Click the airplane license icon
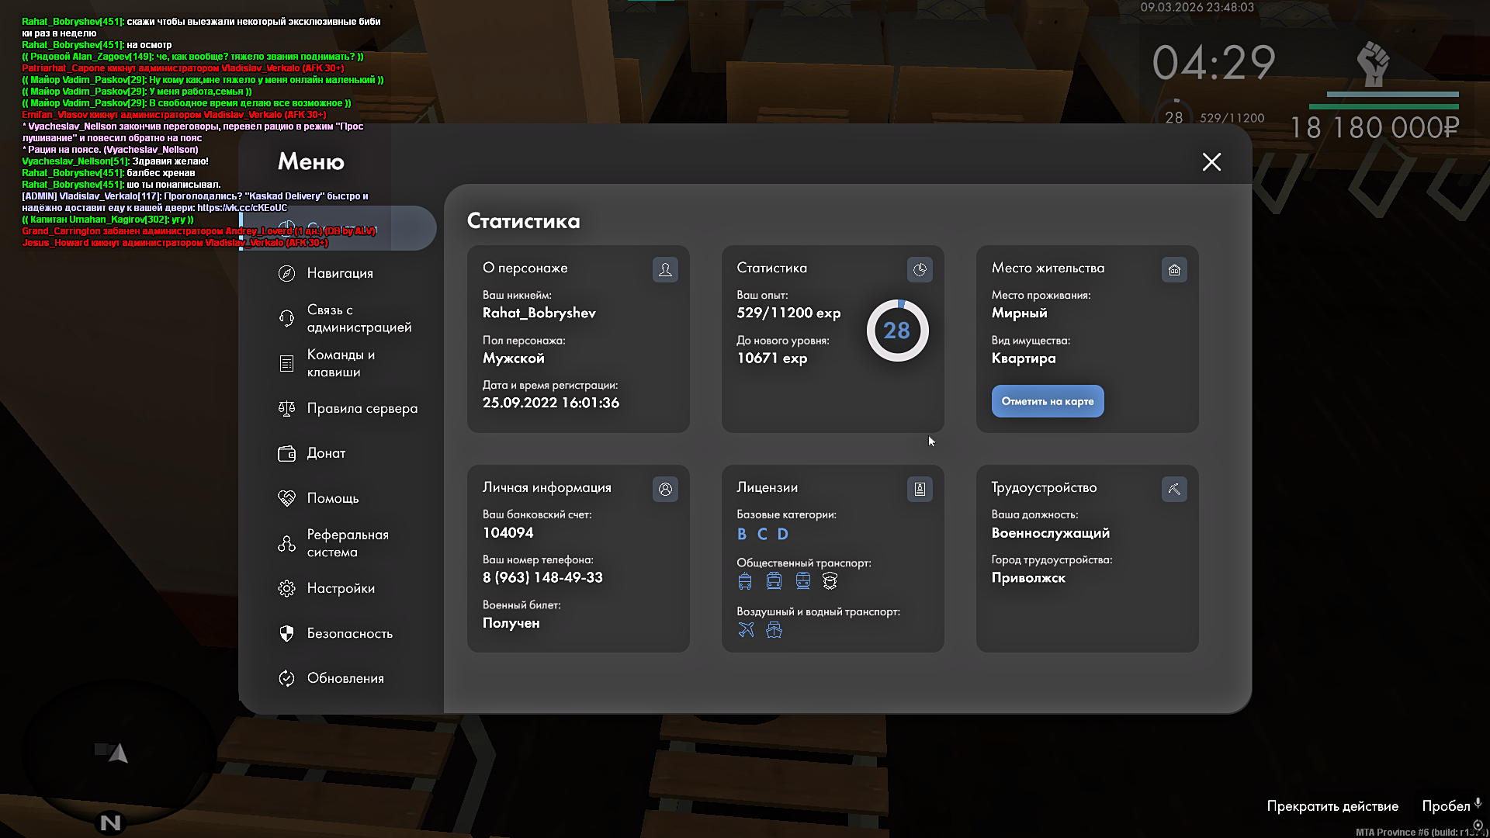 [746, 630]
